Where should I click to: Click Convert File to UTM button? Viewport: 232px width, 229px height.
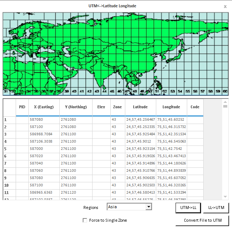(x=202, y=220)
